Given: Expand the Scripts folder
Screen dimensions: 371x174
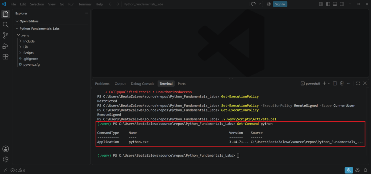Looking at the screenshot, I should pos(20,53).
